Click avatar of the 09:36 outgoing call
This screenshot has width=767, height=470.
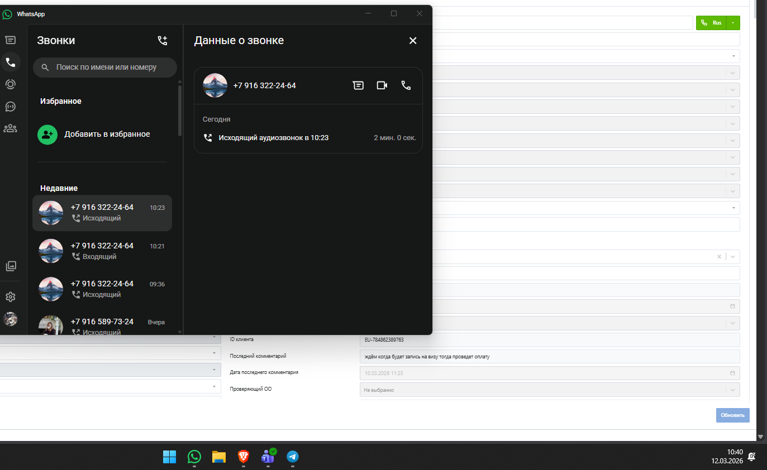click(51, 289)
